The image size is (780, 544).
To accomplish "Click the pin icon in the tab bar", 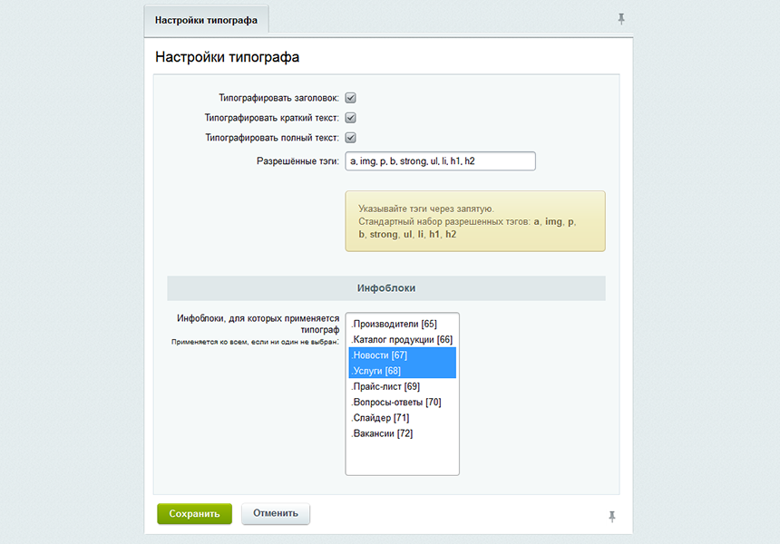I will click(621, 19).
